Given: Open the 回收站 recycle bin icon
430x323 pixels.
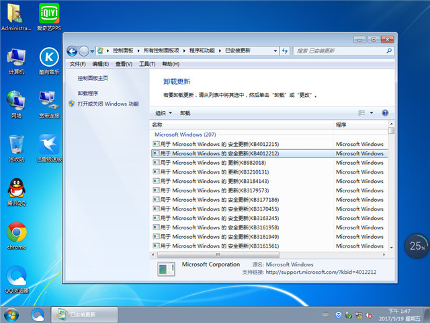Looking at the screenshot, I should tap(16, 149).
